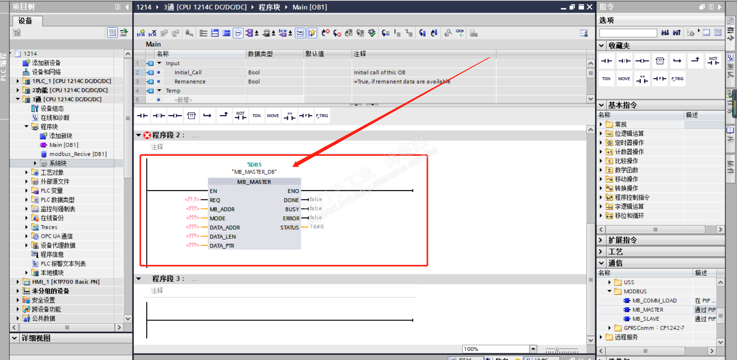Switch instructions pane to list view mode

coord(718,32)
